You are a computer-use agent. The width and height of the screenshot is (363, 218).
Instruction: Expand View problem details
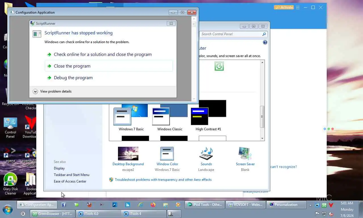(52, 91)
